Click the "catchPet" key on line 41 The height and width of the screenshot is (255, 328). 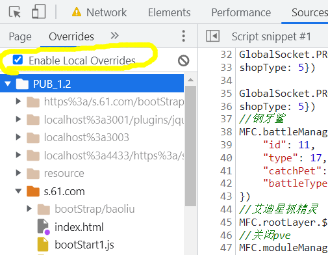coord(292,171)
